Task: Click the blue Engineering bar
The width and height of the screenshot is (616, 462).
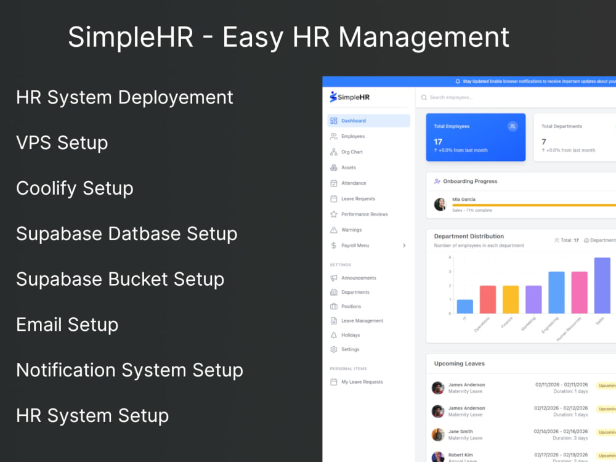Action: point(556,292)
